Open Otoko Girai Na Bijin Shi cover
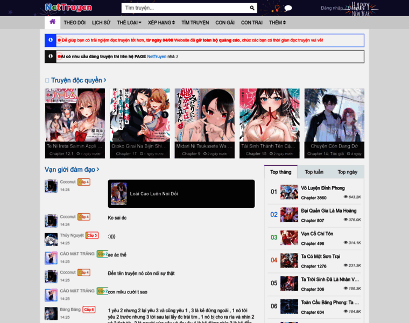The image size is (409, 323). pos(139,115)
